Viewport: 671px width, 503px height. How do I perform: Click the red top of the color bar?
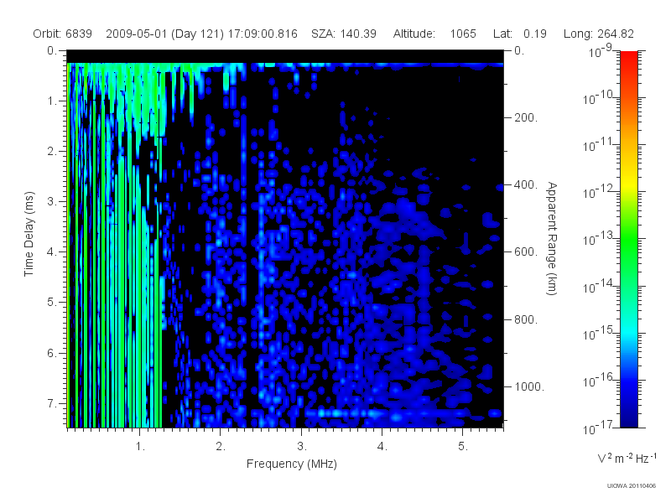(x=629, y=58)
